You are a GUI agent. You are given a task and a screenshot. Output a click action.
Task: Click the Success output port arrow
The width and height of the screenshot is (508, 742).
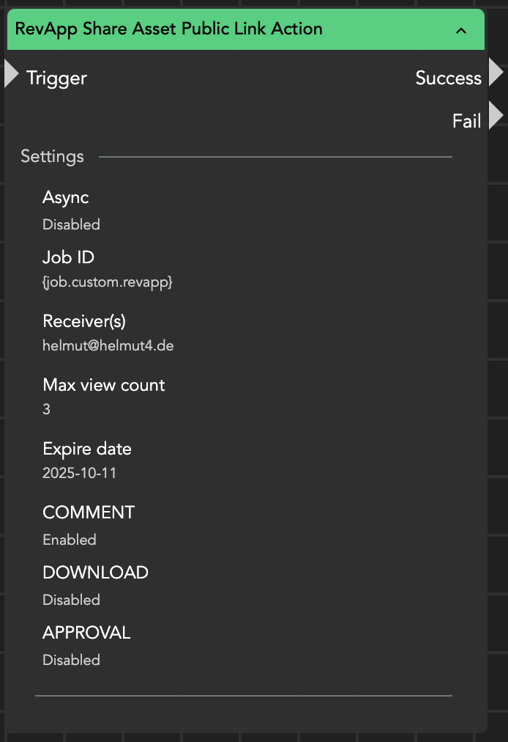point(496,73)
